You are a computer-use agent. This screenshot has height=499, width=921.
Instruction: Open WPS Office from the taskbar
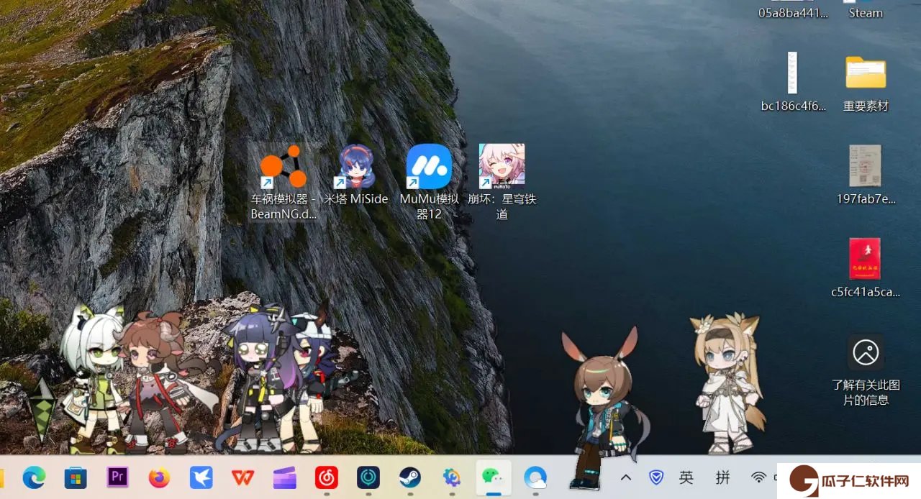click(242, 477)
